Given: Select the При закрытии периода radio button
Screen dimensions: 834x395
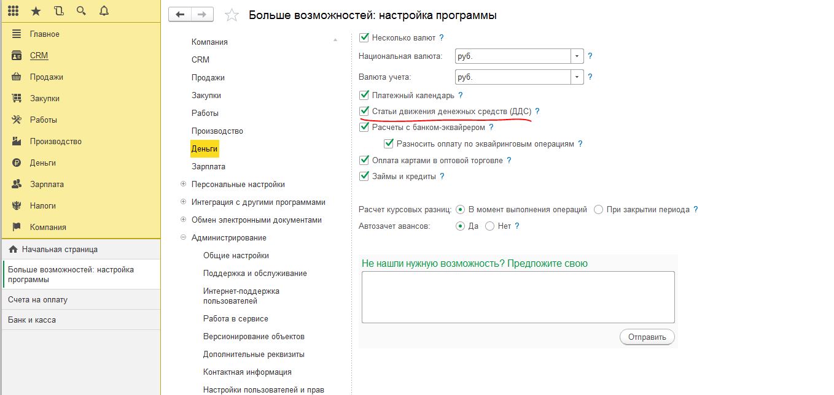Looking at the screenshot, I should (x=599, y=209).
